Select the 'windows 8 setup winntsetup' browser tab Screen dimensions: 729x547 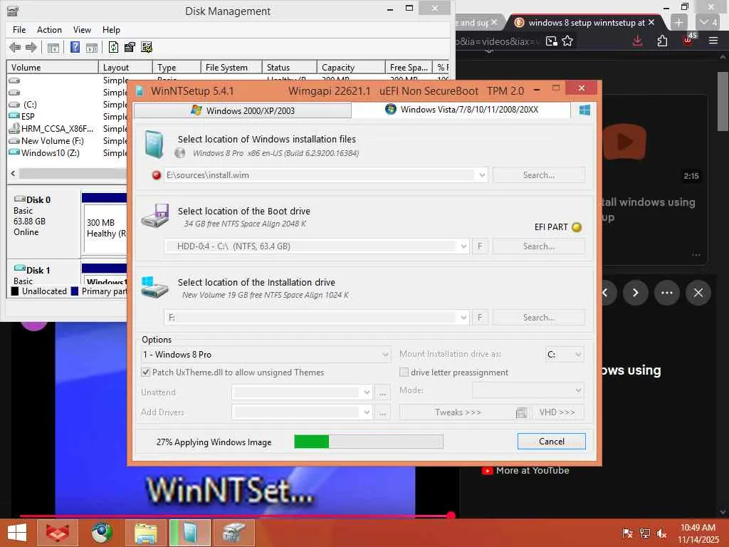click(587, 22)
